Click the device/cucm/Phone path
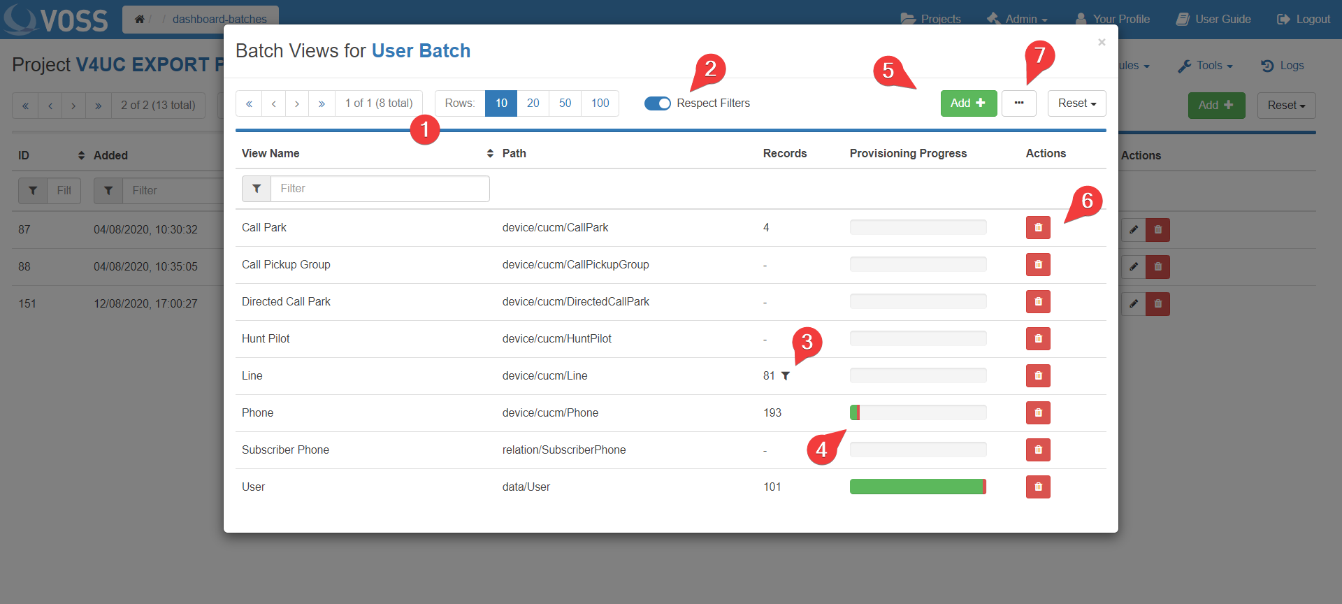The width and height of the screenshot is (1342, 604). (550, 413)
